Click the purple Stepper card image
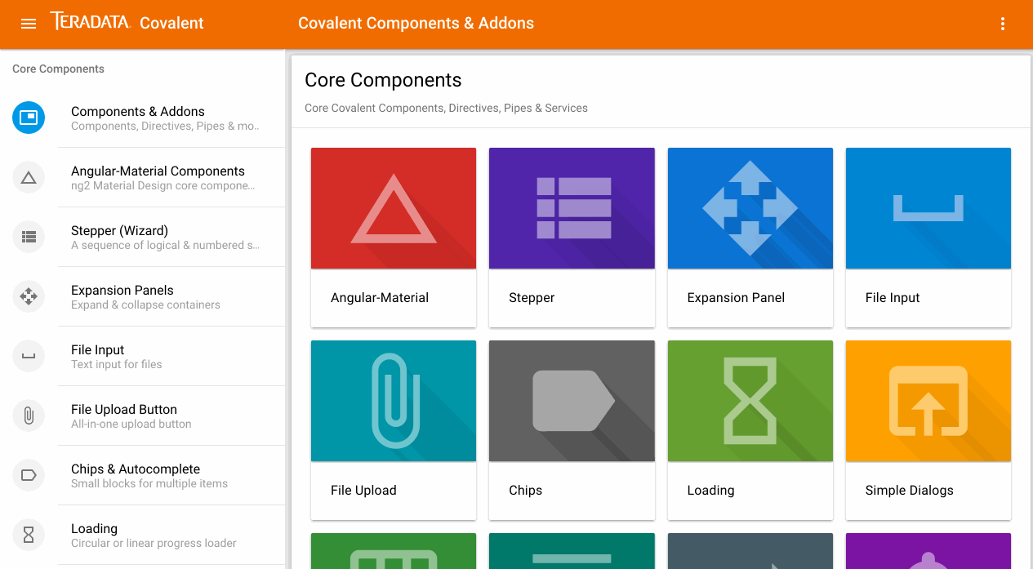 click(572, 208)
